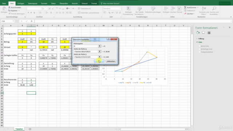
Task: Switch to the Formeln tab
Action: 44,3
